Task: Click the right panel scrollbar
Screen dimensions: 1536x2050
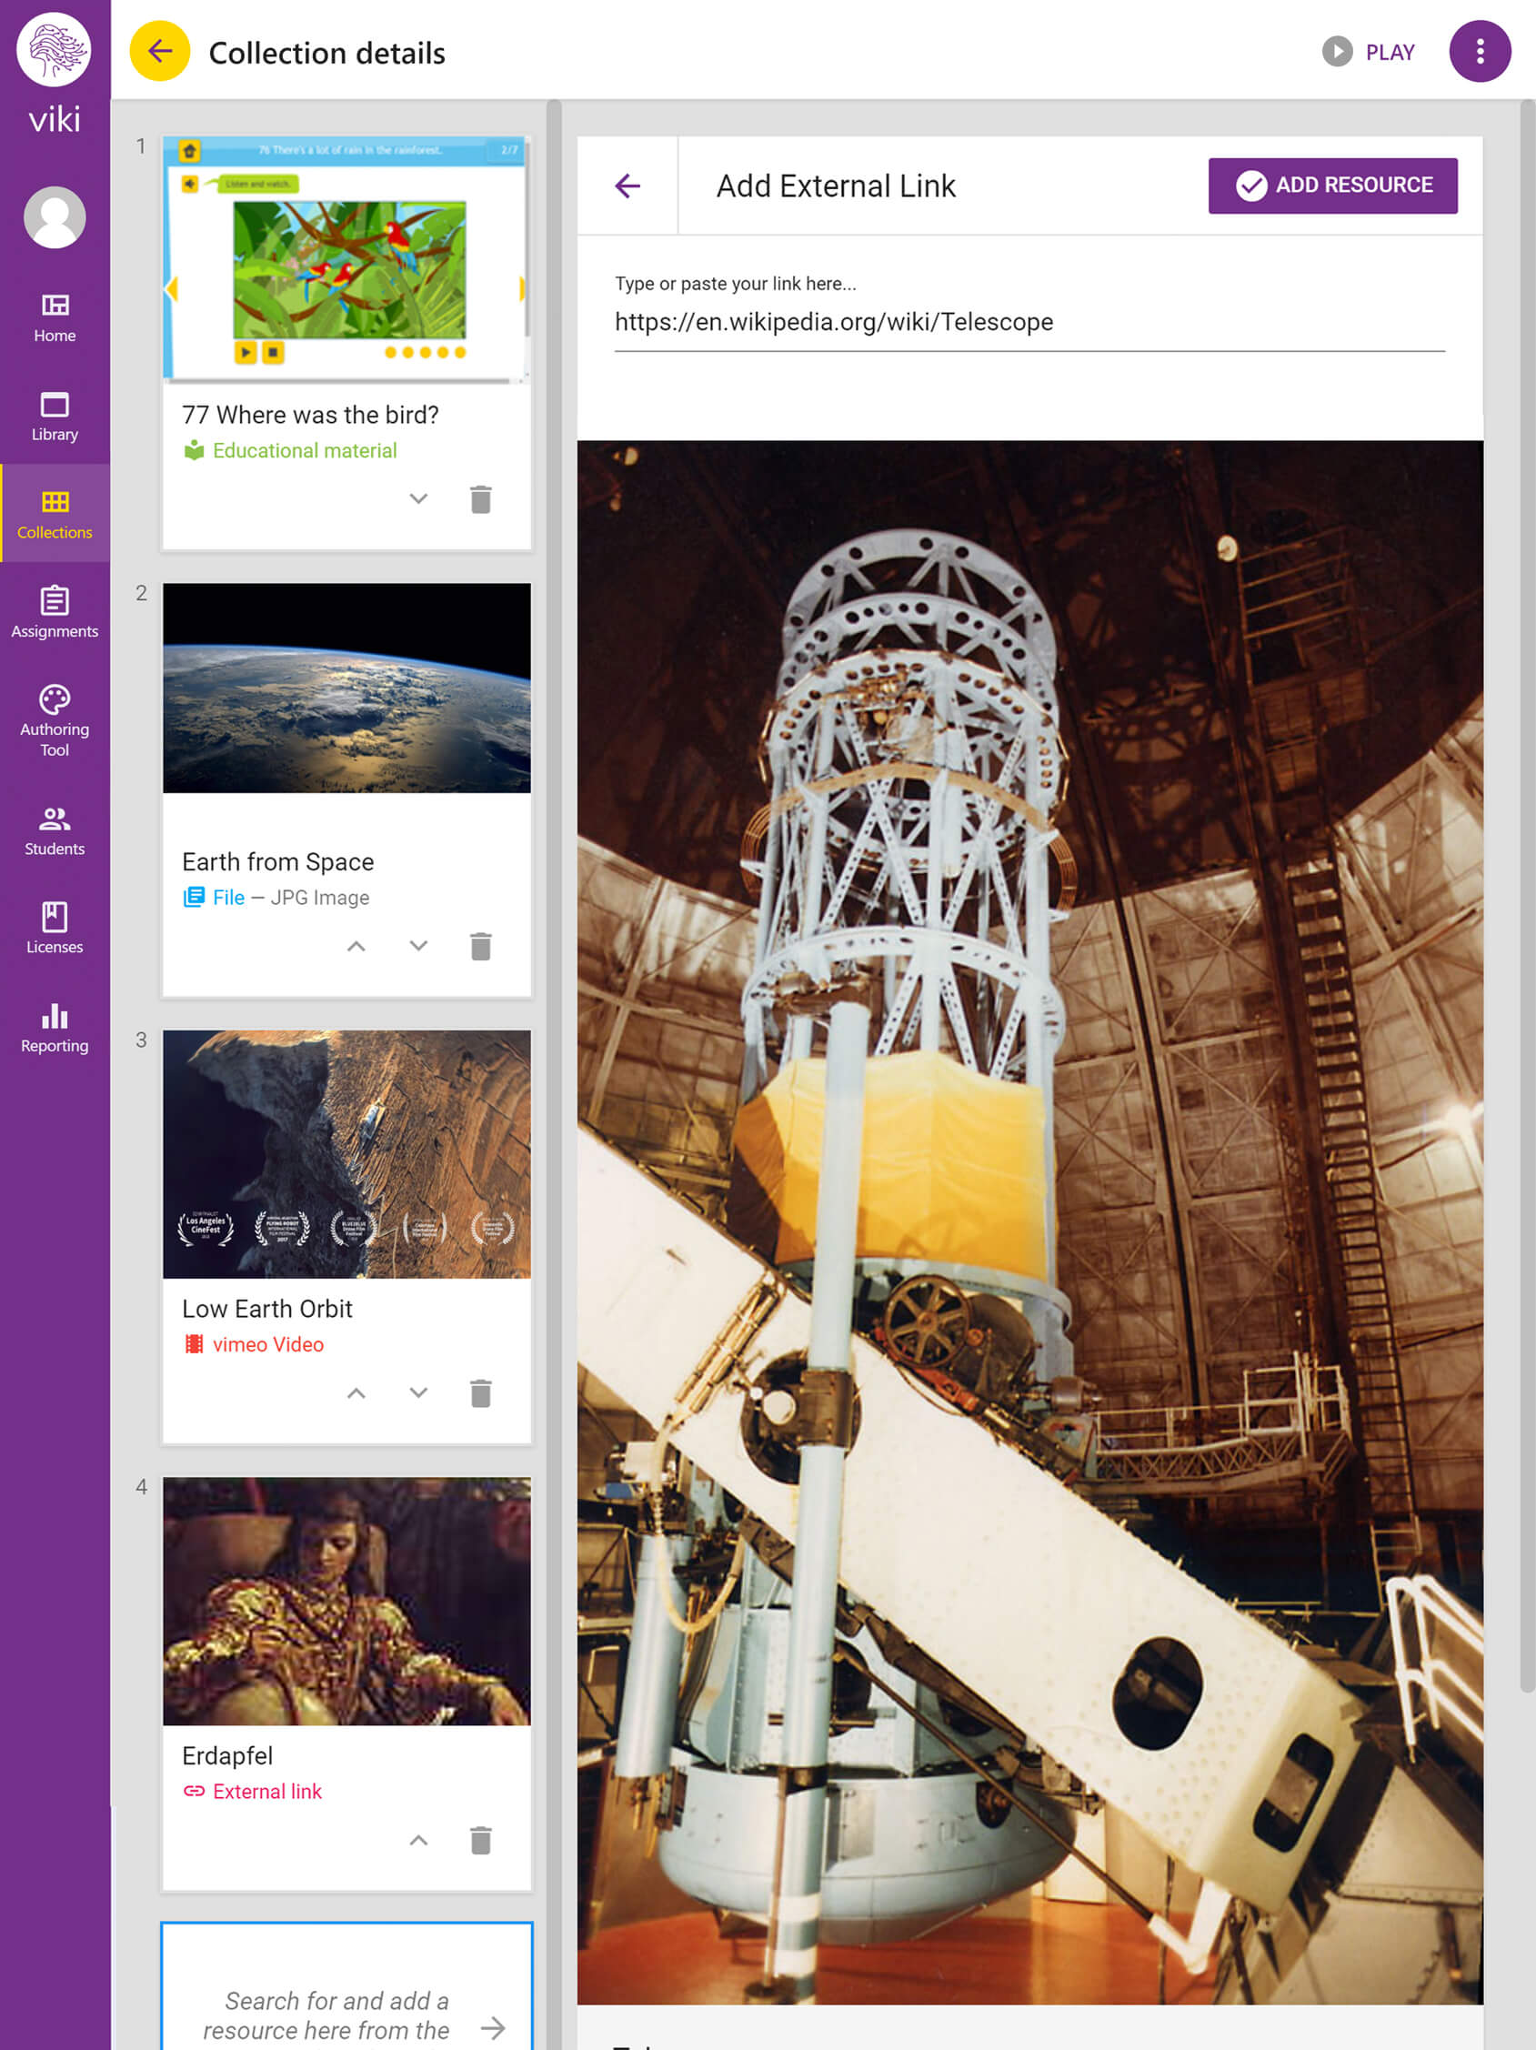Action: coord(1528,896)
